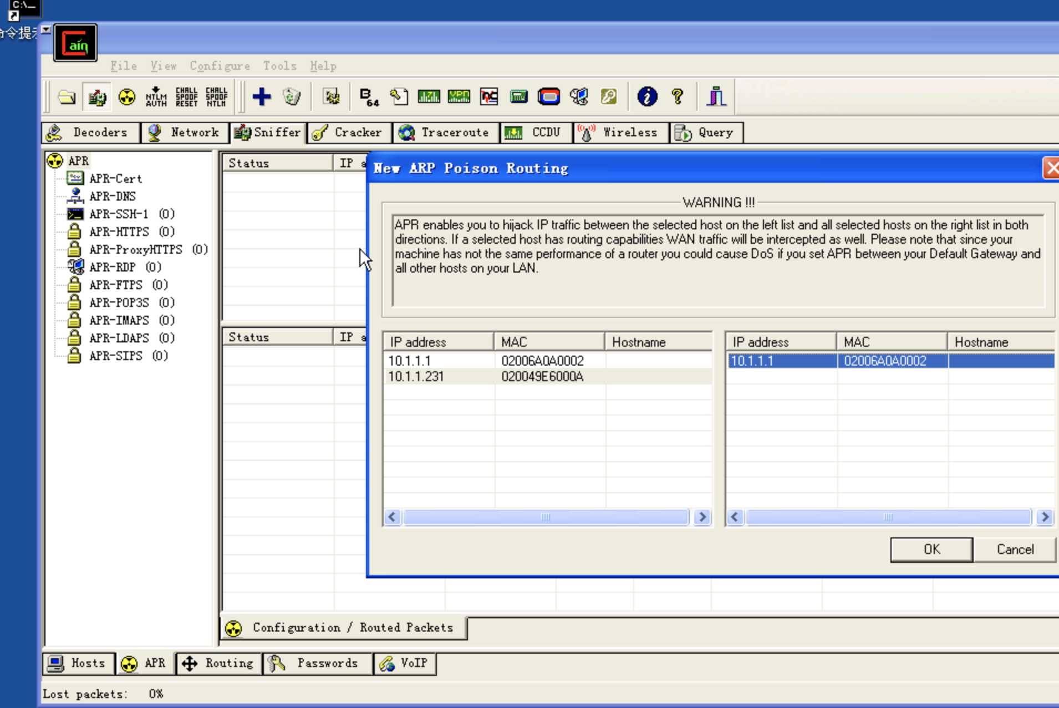The width and height of the screenshot is (1059, 708).
Task: Click the blue plus Add to list icon
Action: coord(262,97)
